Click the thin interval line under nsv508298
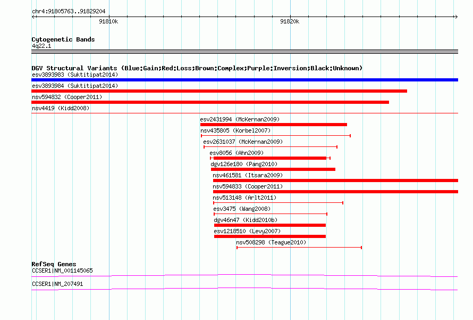 299,248
